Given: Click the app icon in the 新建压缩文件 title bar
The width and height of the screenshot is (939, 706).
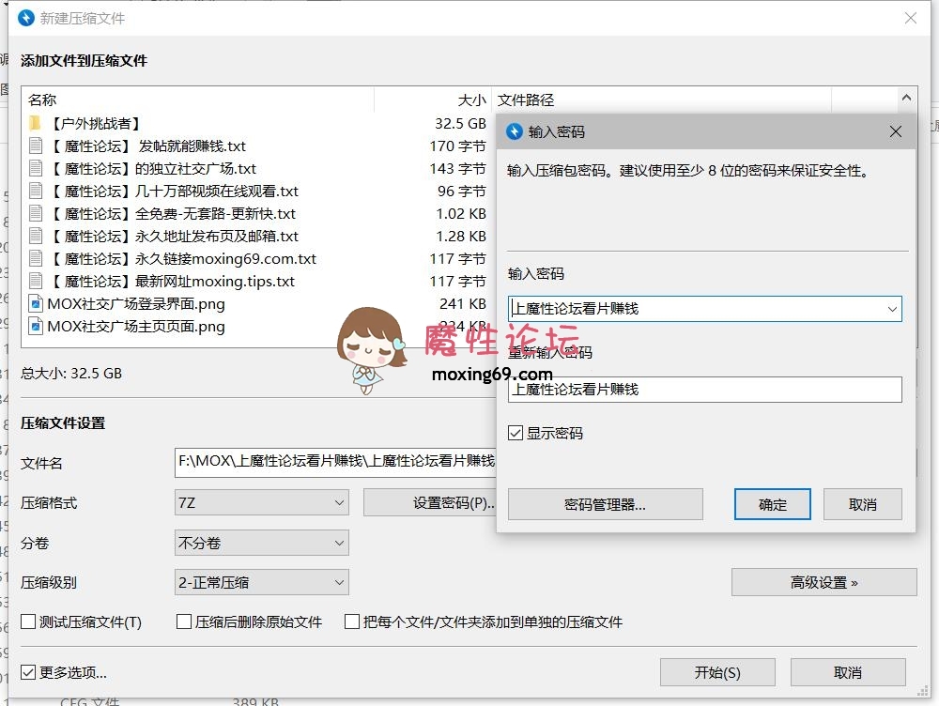Looking at the screenshot, I should click(24, 17).
